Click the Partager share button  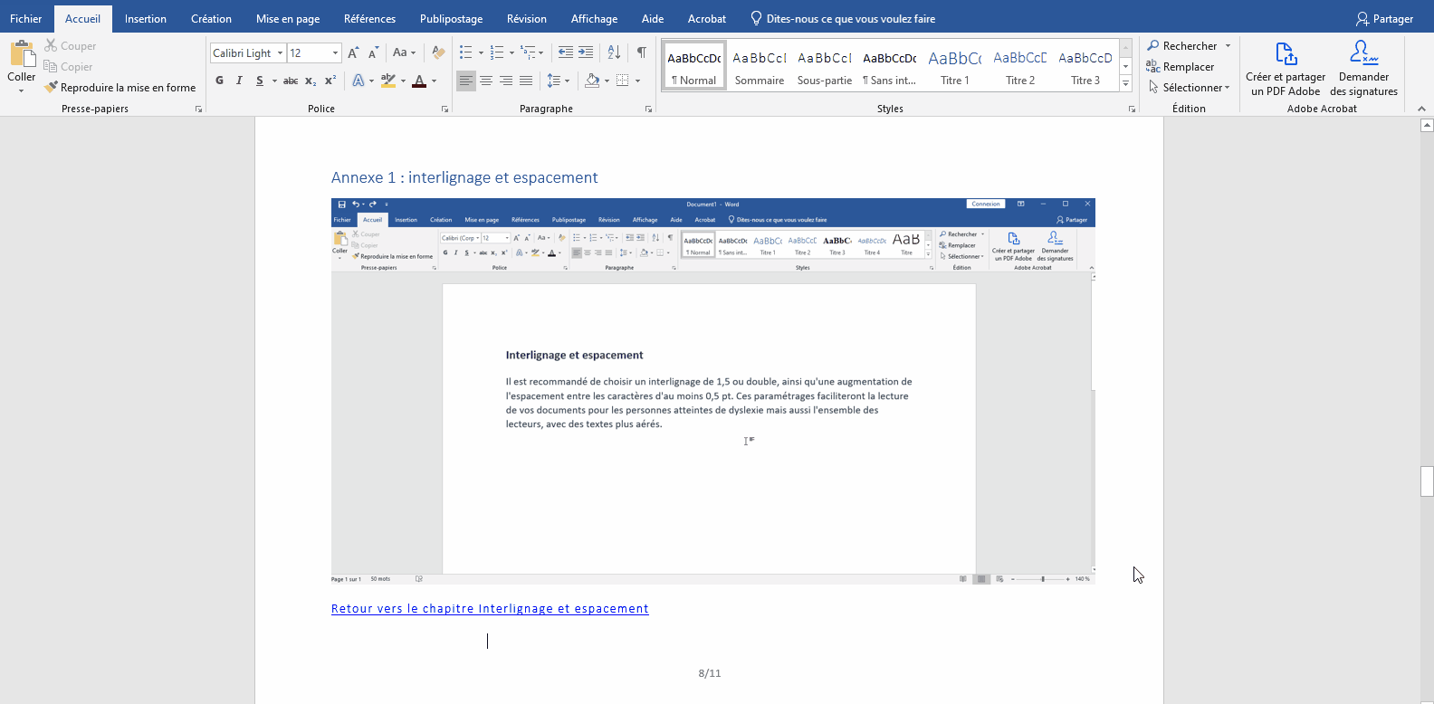click(1384, 18)
